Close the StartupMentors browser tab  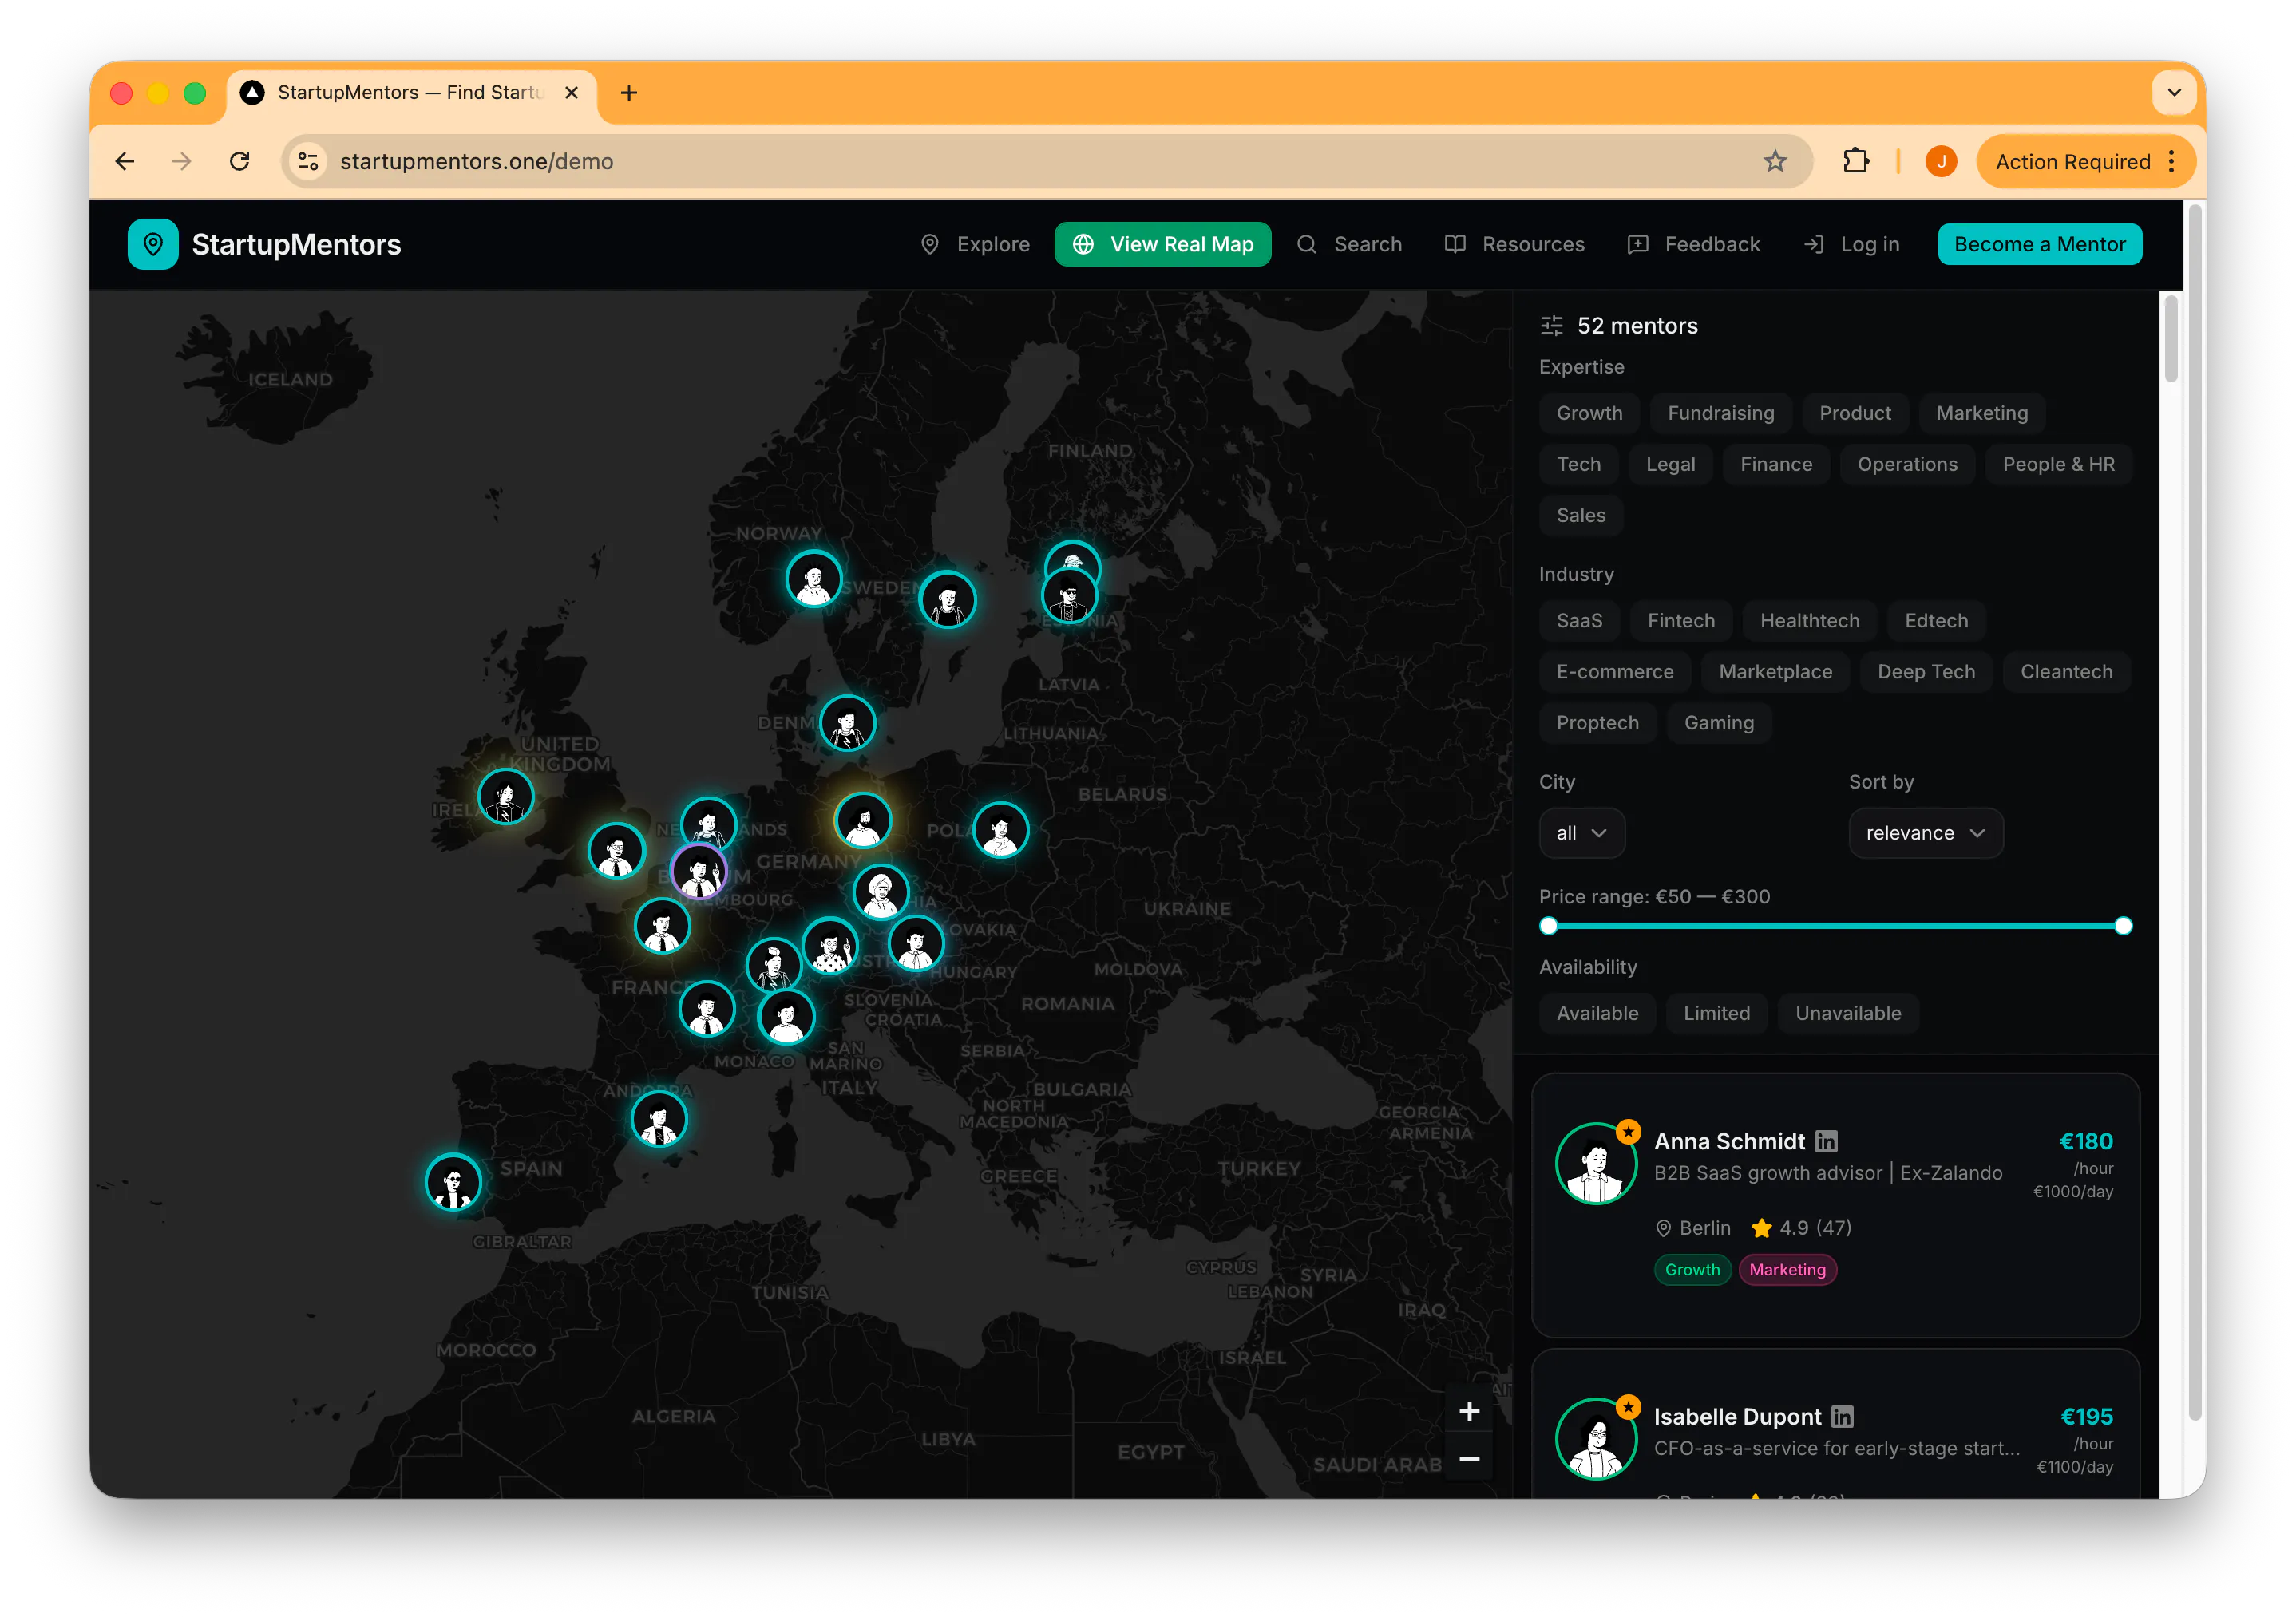click(x=572, y=93)
